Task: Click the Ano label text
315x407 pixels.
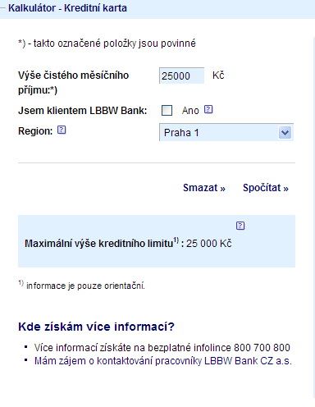Action: [x=190, y=111]
